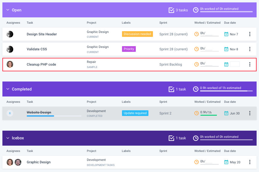259x172 pixels.
Task: Click the calendar icon beside May 20
Action: pos(226,162)
